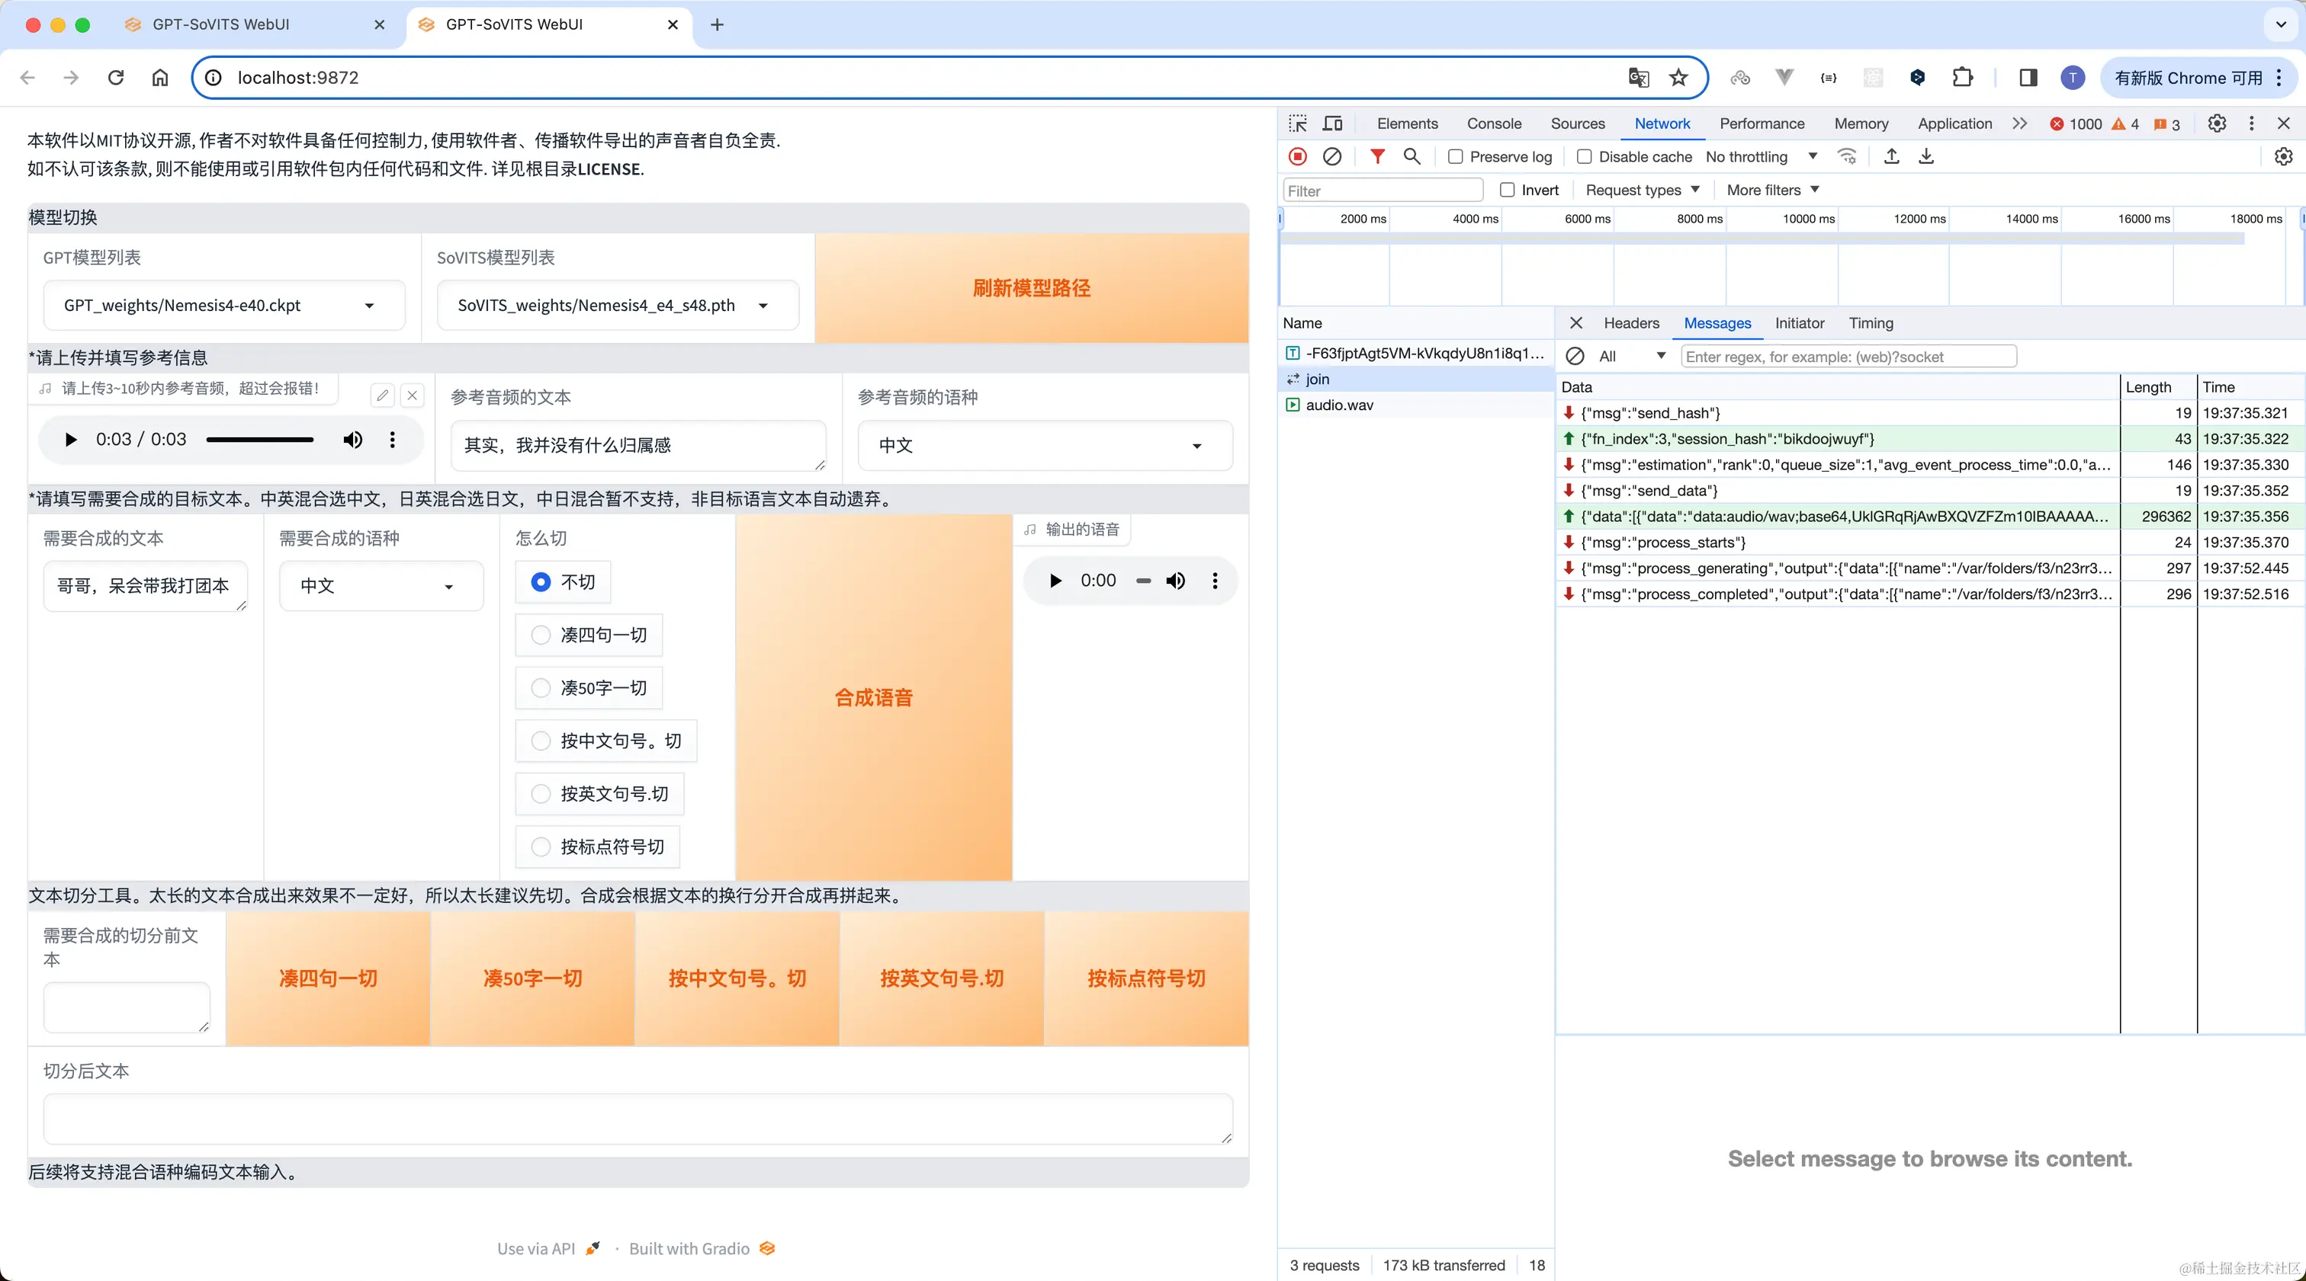Toggle device toolbar emulation icon

tap(1333, 123)
